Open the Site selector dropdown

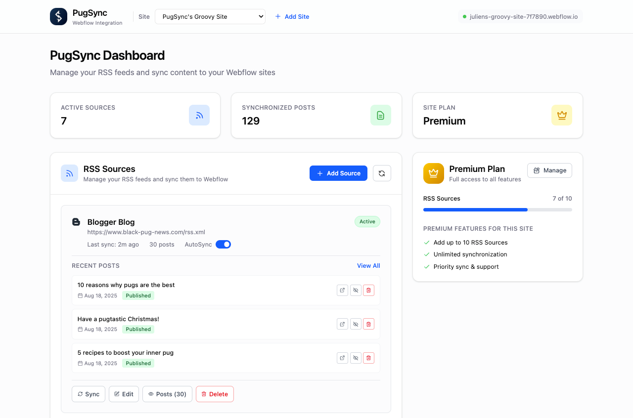210,16
